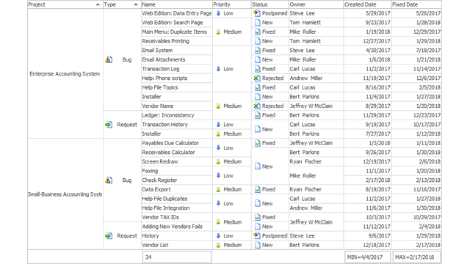Image resolution: width=470 pixels, height=264 pixels.
Task: Select the Enterprise Accounting System project cell
Action: pos(65,73)
